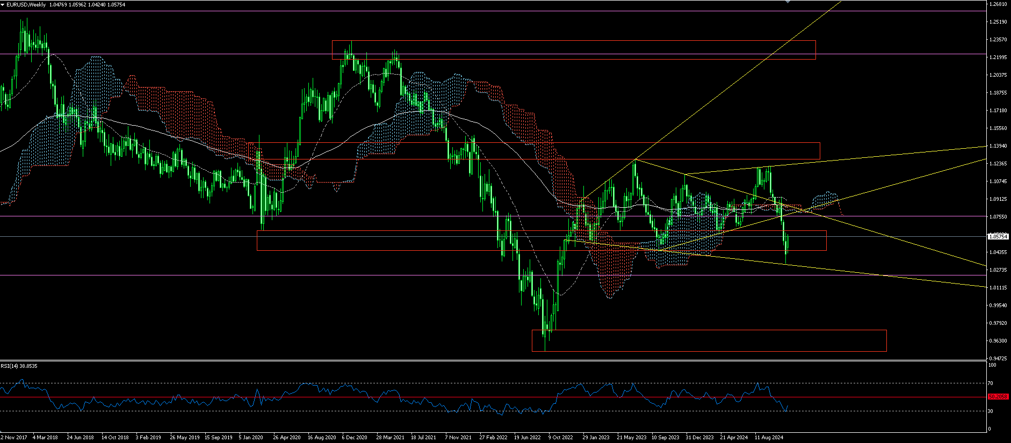This screenshot has width=1011, height=443.
Task: Click the 30 level on RSI scale
Action: (991, 411)
